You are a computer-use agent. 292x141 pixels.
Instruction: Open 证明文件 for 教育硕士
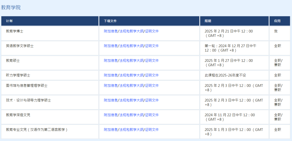(x=152, y=61)
